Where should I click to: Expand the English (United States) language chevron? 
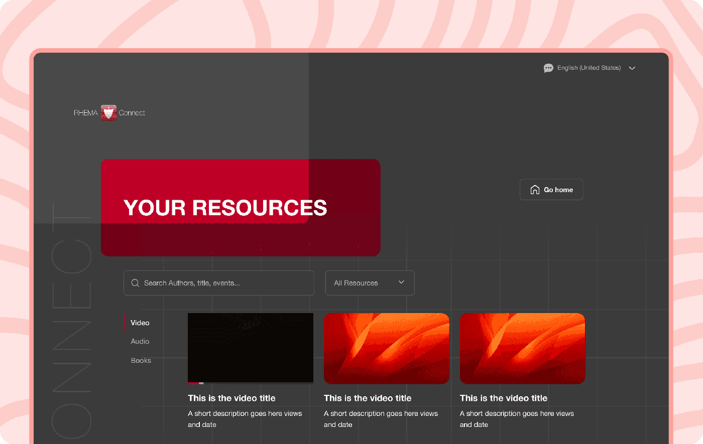pos(632,68)
